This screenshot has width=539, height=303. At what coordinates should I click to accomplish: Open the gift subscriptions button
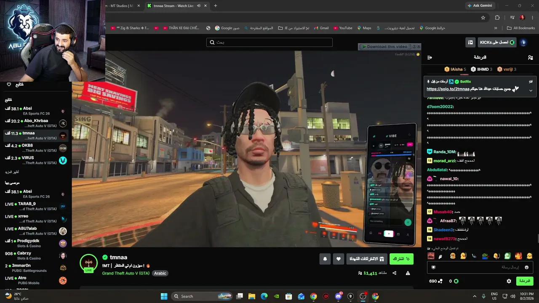coord(366,259)
